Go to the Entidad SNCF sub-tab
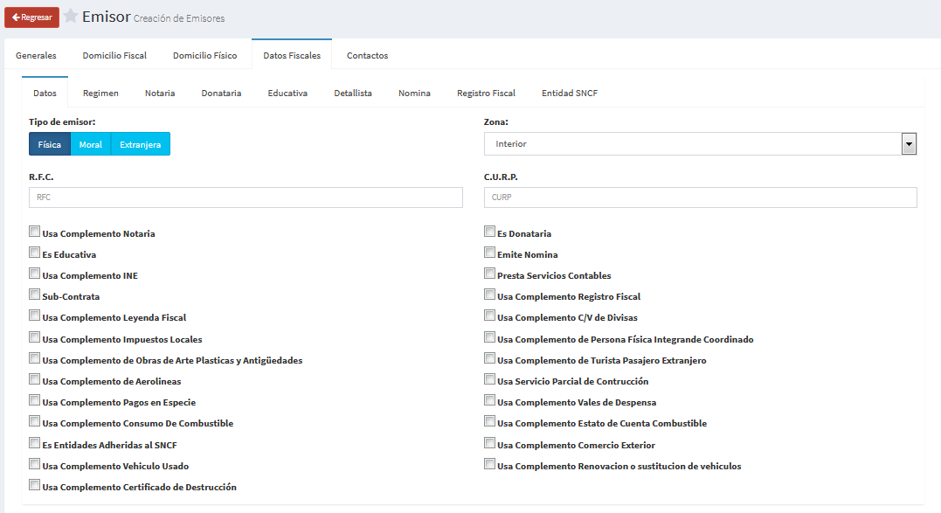The width and height of the screenshot is (941, 513). pyautogui.click(x=570, y=93)
